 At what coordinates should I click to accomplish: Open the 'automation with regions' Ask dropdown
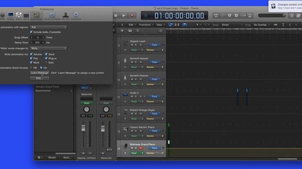tap(48, 27)
